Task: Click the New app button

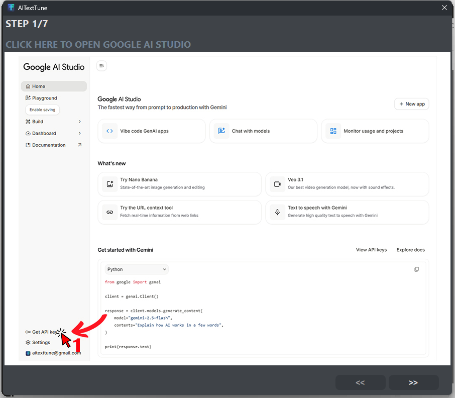Action: coord(411,104)
